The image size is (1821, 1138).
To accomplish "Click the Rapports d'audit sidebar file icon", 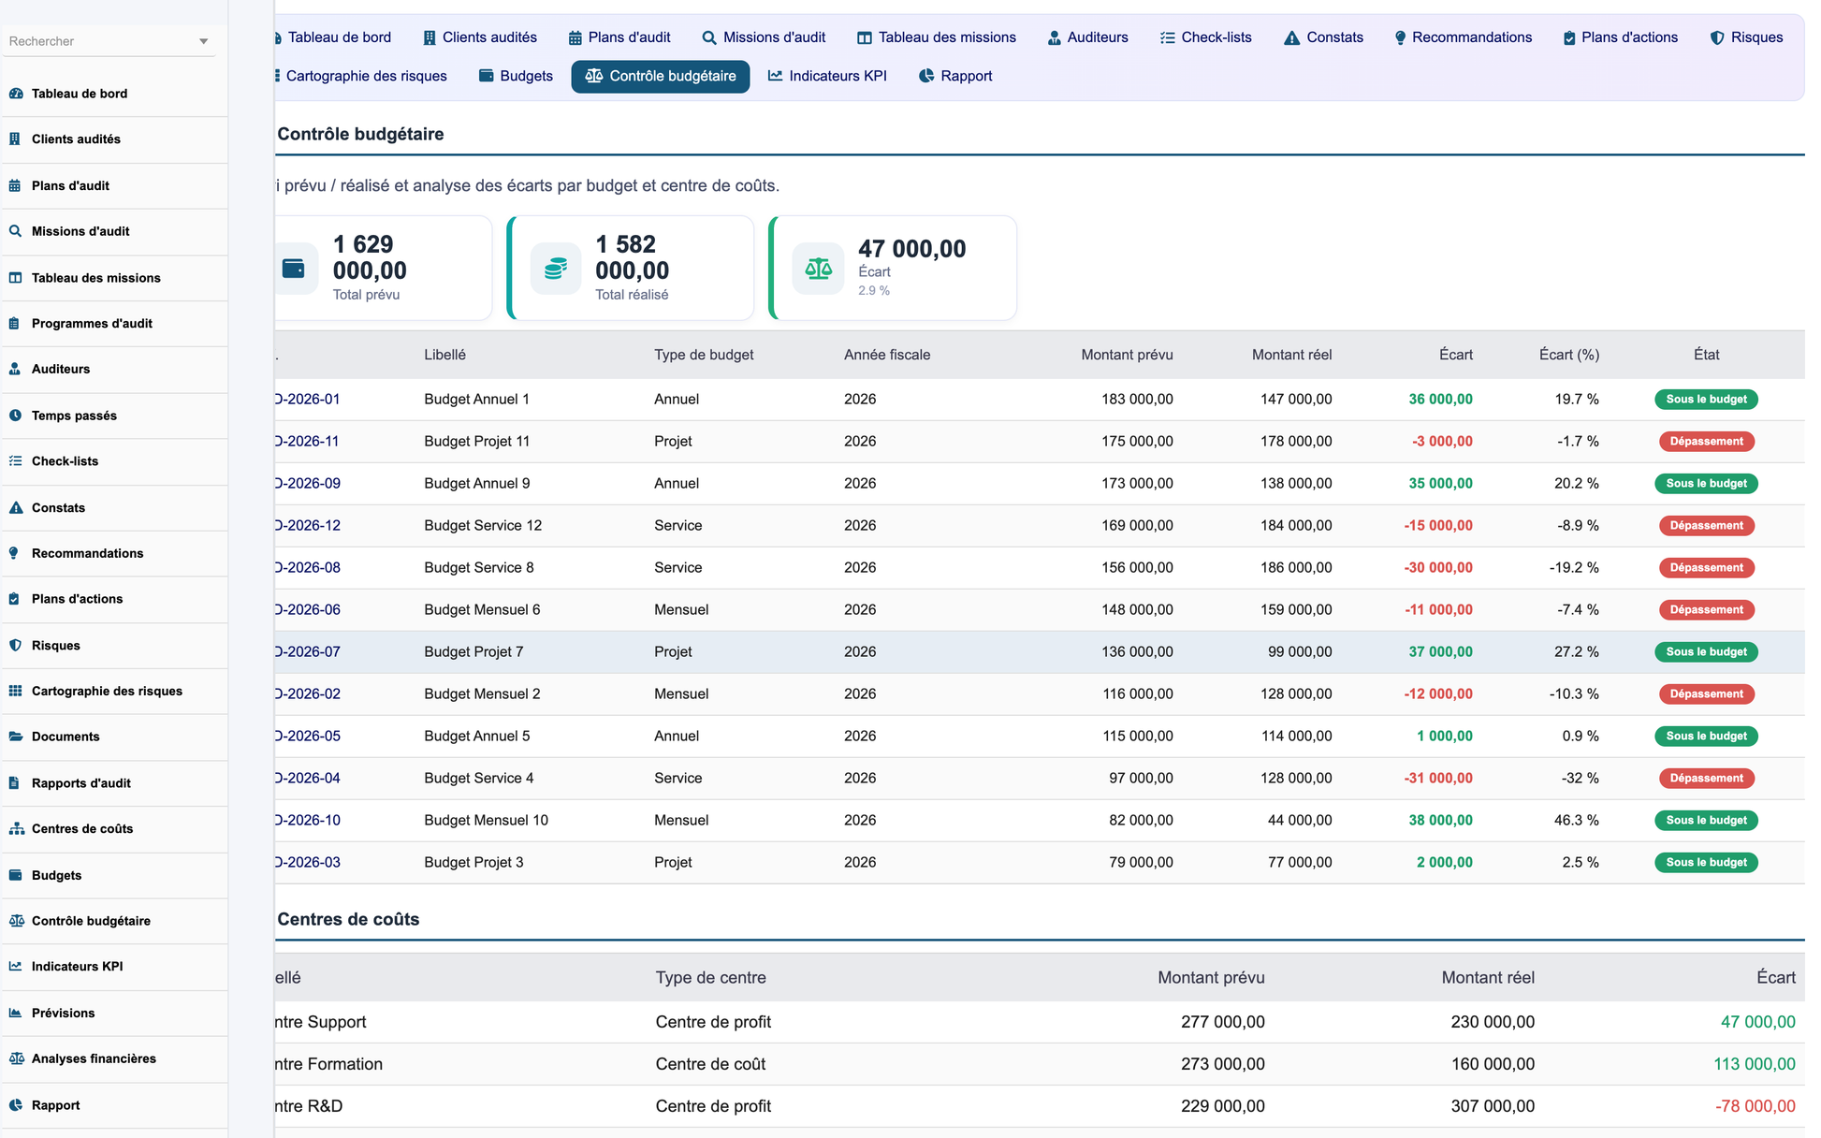I will point(15,783).
